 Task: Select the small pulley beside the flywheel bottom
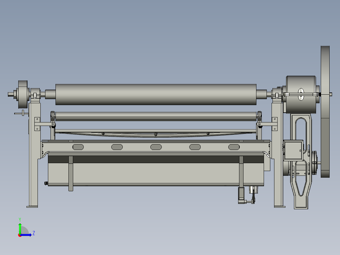point(314,163)
